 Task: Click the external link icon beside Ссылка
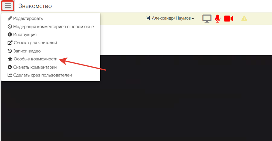pos(10,43)
